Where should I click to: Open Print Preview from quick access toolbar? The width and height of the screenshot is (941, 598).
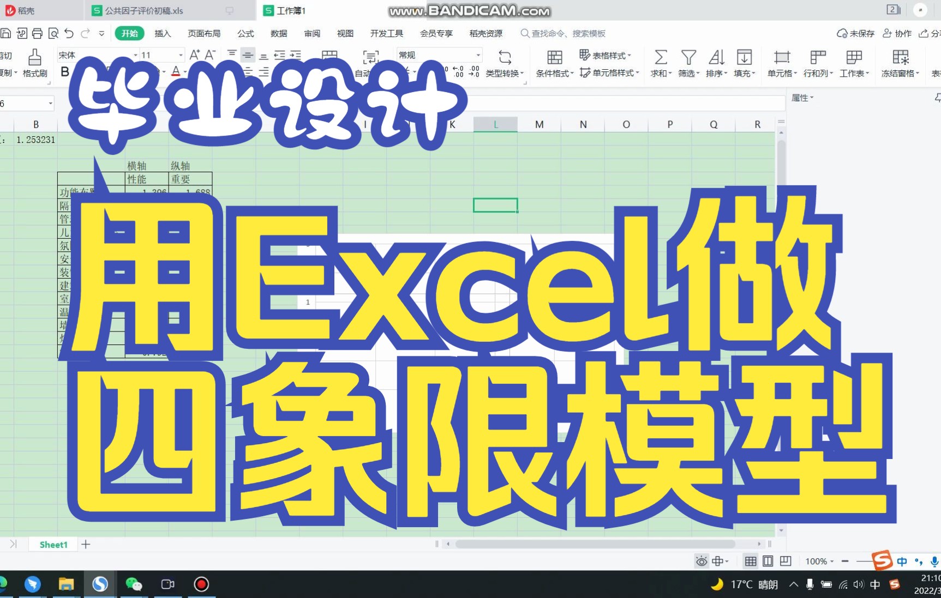coord(53,33)
